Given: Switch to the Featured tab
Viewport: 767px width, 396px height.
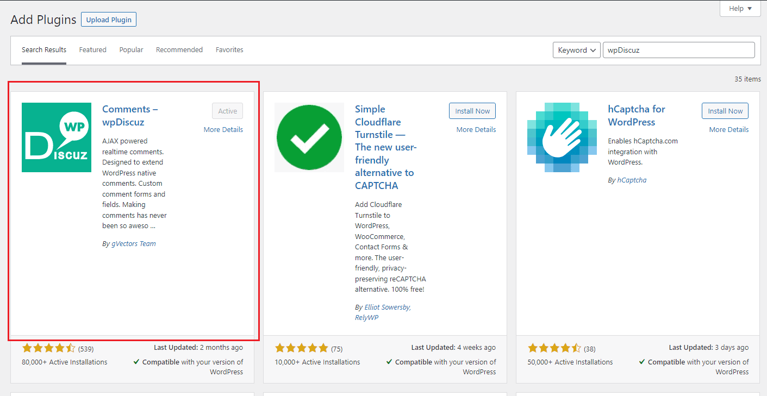Looking at the screenshot, I should [93, 50].
